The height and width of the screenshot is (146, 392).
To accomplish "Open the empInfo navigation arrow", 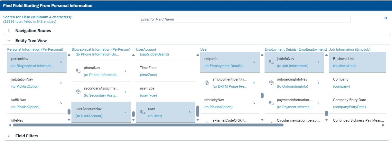I will pos(254,62).
